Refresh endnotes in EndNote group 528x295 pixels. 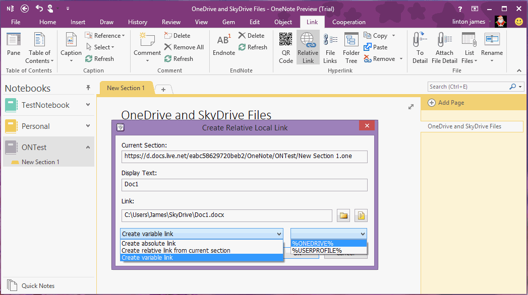click(253, 47)
